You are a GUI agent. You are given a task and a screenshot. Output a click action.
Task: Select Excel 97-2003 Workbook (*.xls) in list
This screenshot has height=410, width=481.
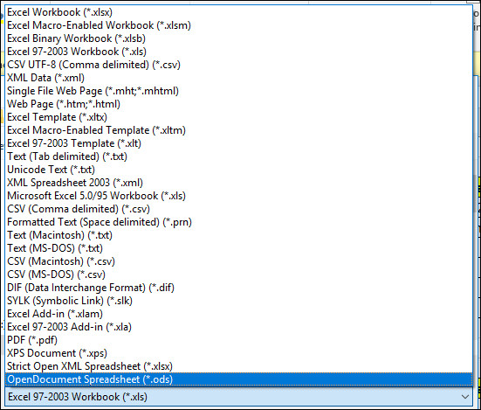point(238,52)
